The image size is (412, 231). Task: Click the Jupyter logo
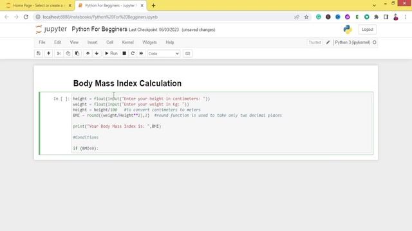click(x=51, y=29)
